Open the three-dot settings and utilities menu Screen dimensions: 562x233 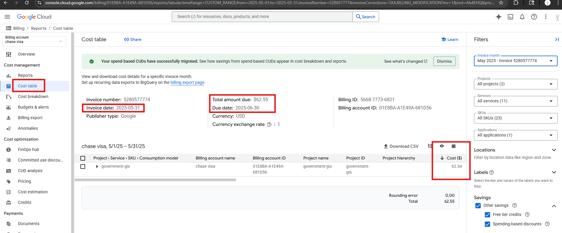(546, 17)
